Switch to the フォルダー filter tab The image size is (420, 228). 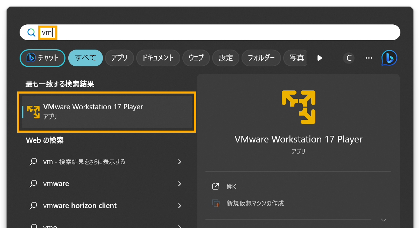[x=261, y=58]
